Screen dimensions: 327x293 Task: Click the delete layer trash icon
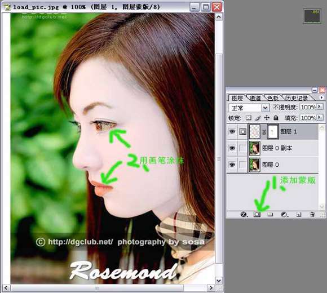point(312,214)
